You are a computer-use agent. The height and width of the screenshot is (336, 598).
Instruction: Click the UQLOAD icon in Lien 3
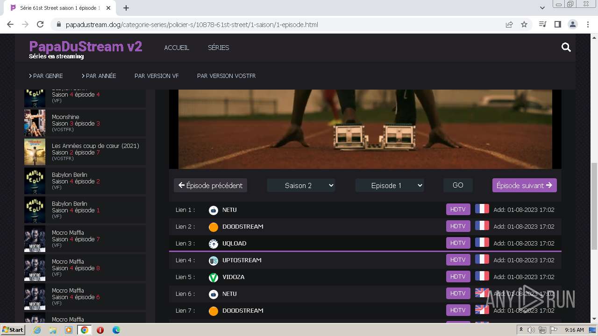coord(214,244)
